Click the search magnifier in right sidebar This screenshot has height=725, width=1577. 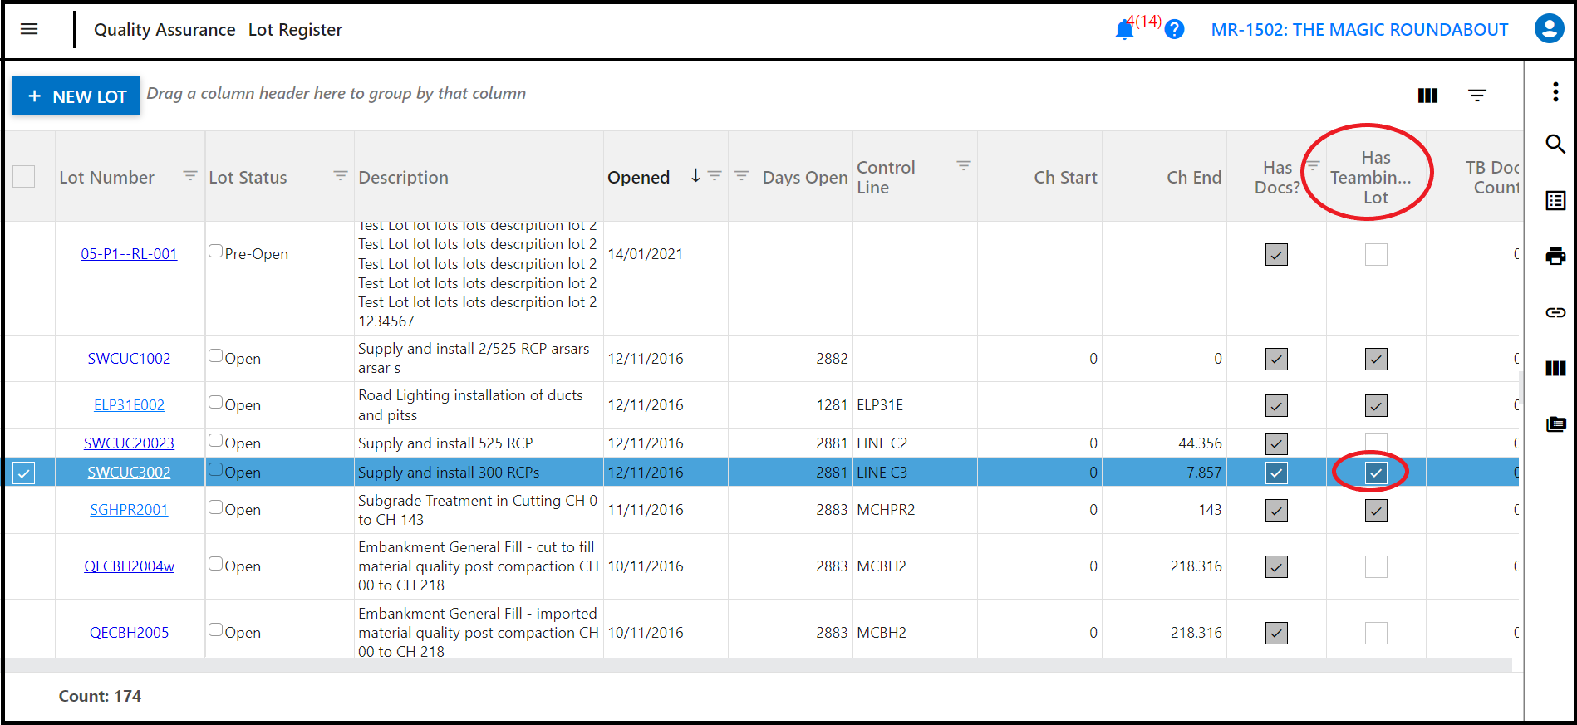tap(1555, 144)
